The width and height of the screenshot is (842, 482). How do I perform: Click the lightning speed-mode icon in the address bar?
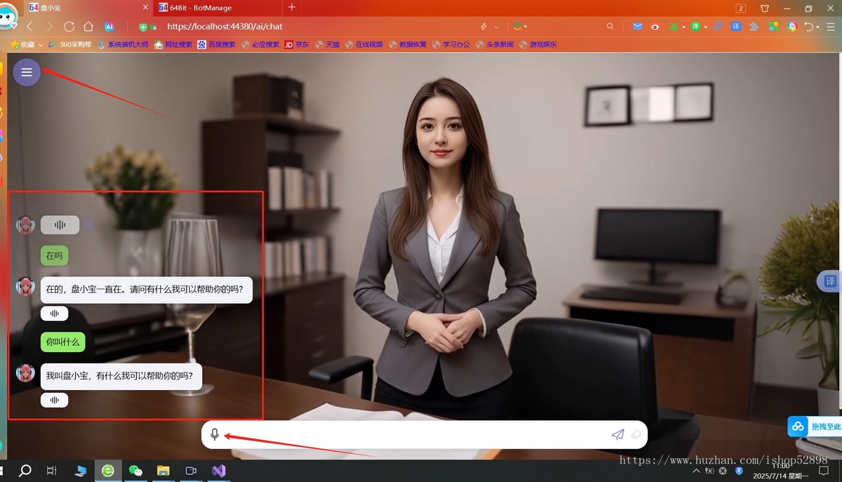point(483,27)
